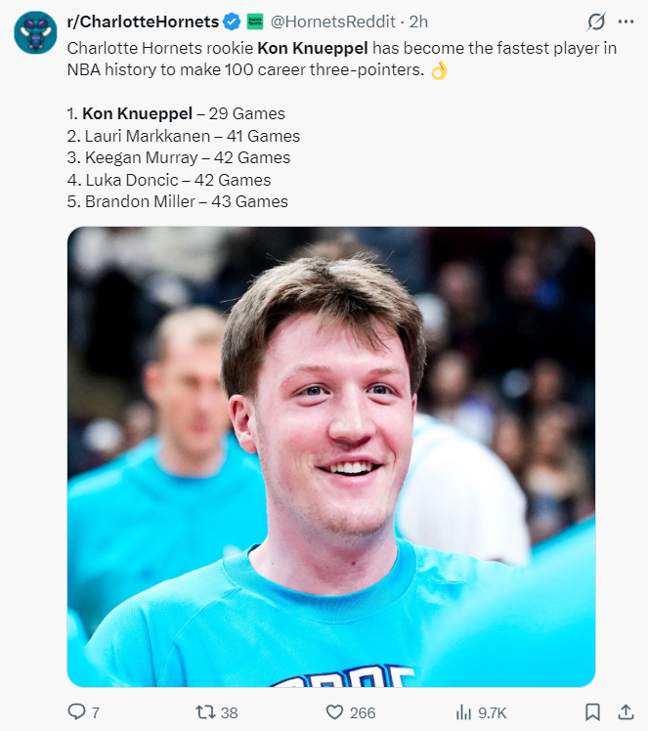Image resolution: width=648 pixels, height=731 pixels.
Task: Open the three-dot more options menu
Action: (626, 21)
